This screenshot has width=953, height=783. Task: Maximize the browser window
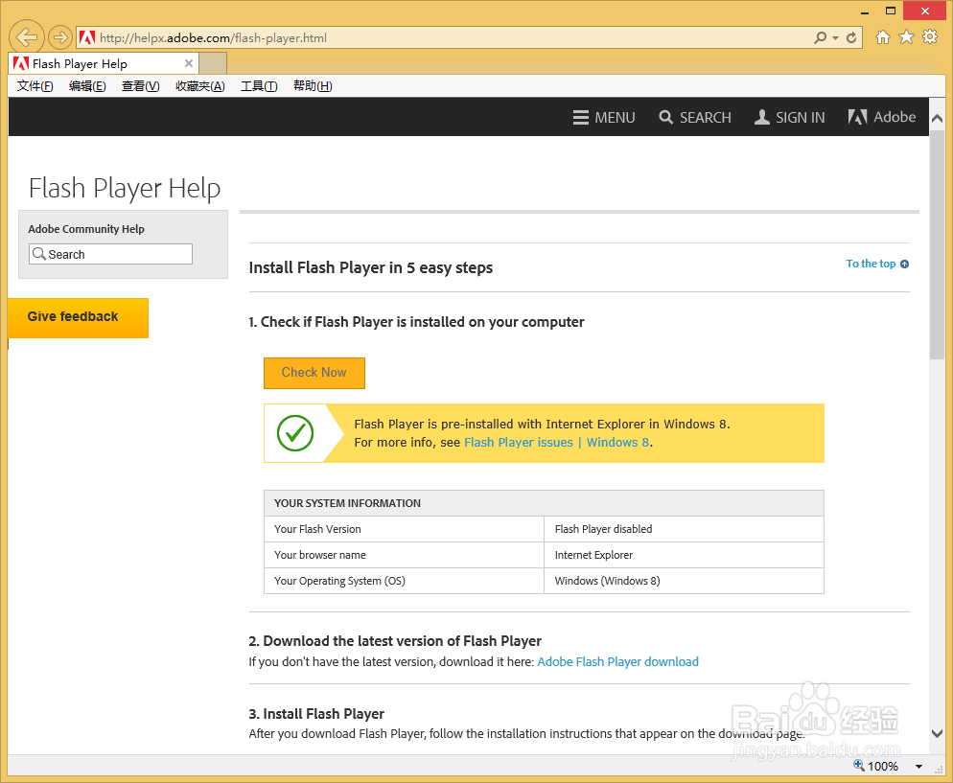click(x=891, y=11)
